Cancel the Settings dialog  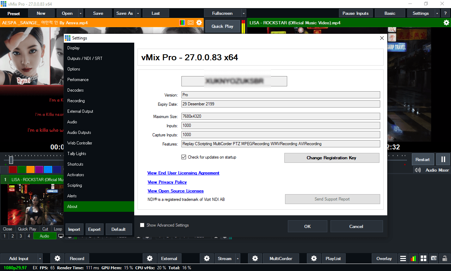356,226
